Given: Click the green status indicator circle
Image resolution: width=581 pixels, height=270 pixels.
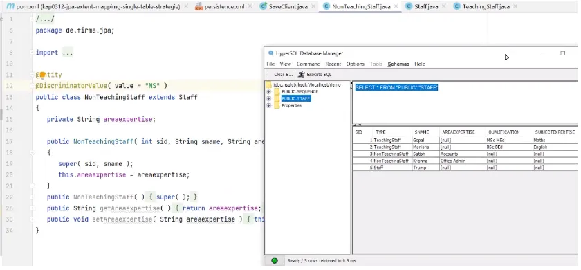Looking at the screenshot, I should [x=275, y=261].
